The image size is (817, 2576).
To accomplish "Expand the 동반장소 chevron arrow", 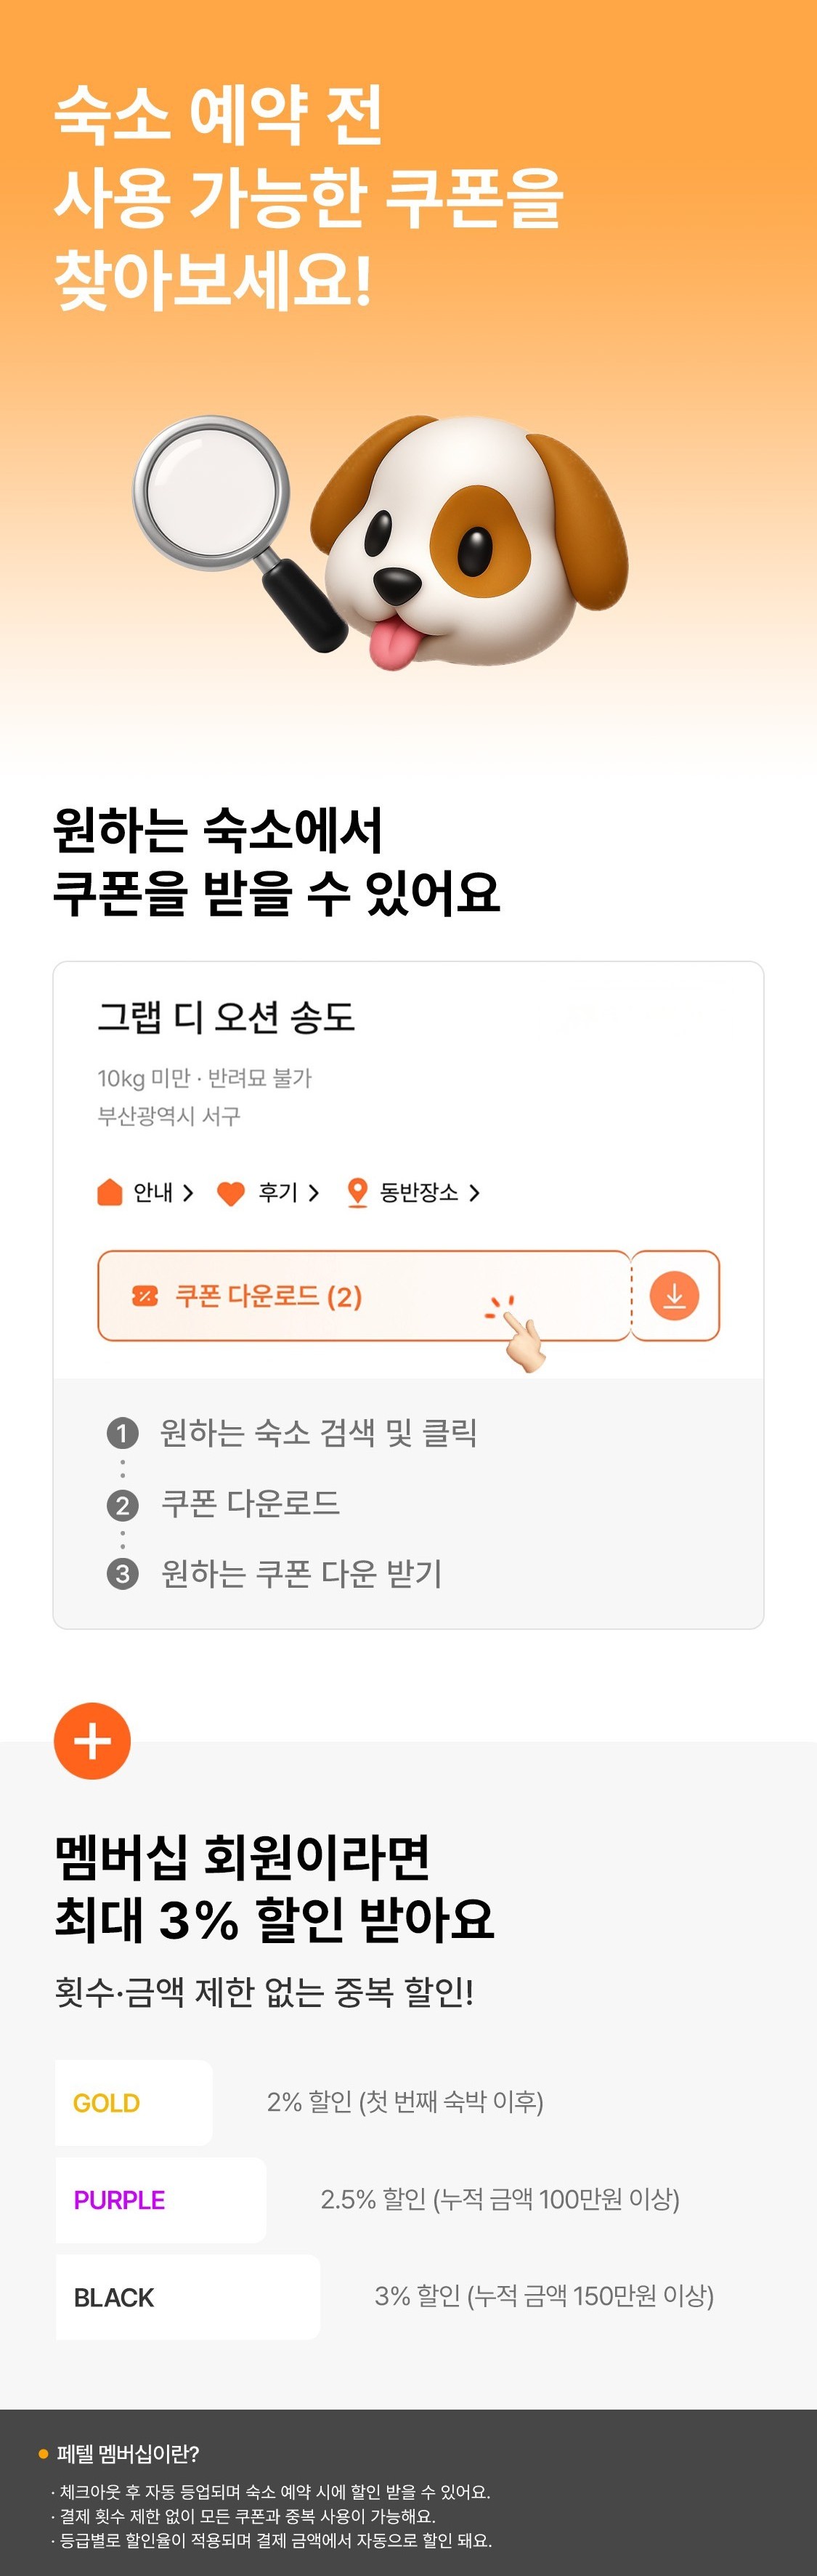I will pyautogui.click(x=474, y=1192).
